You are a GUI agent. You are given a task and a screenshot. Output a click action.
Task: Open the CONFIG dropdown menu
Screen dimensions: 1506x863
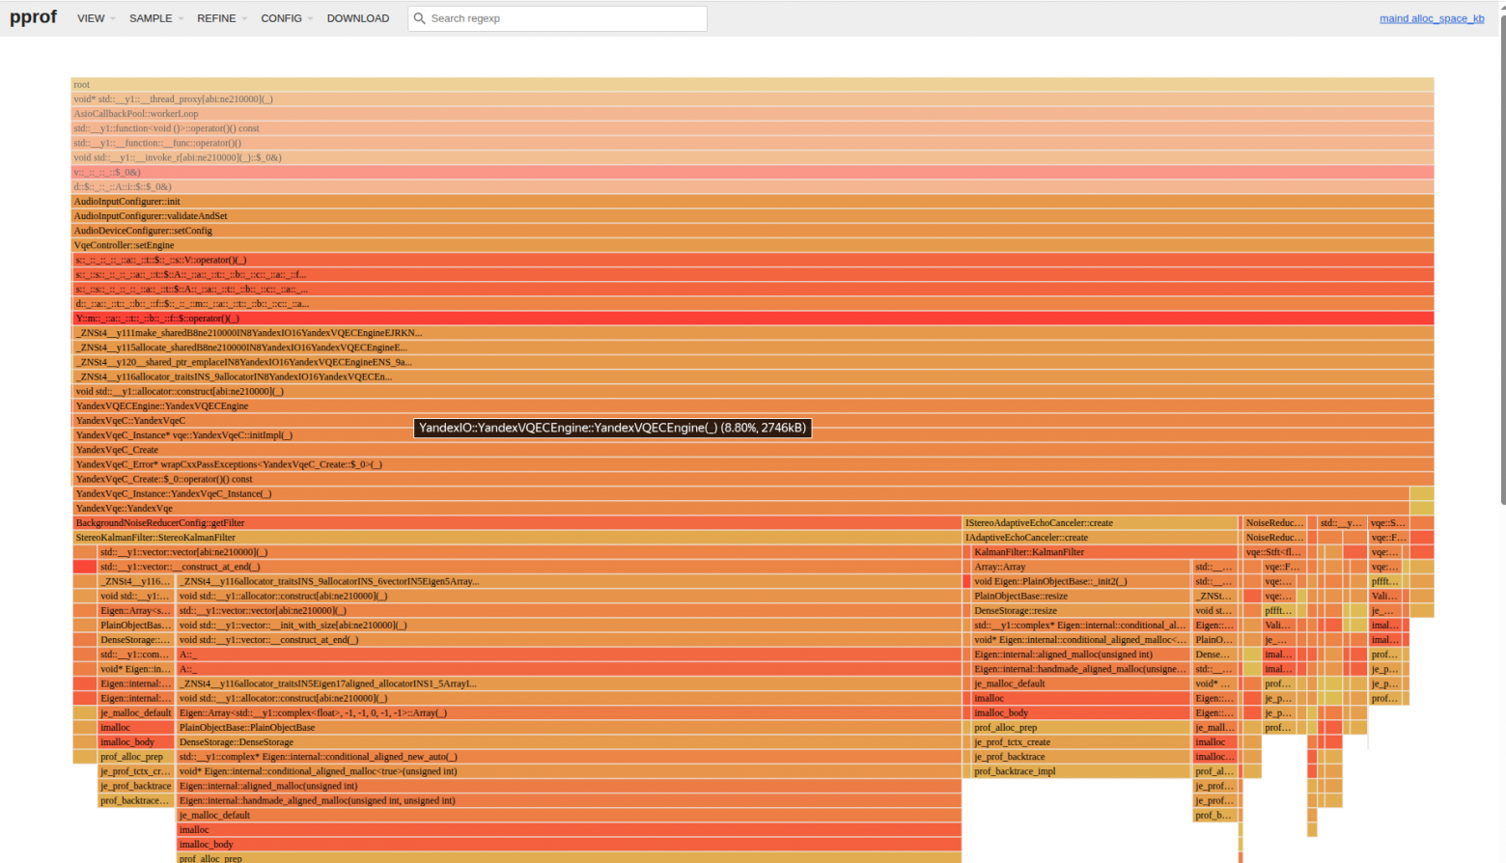pyautogui.click(x=286, y=18)
